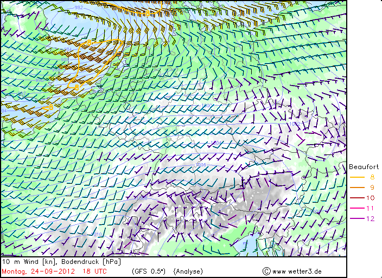Click the Beaufort 12 purple legend line

coord(357,218)
